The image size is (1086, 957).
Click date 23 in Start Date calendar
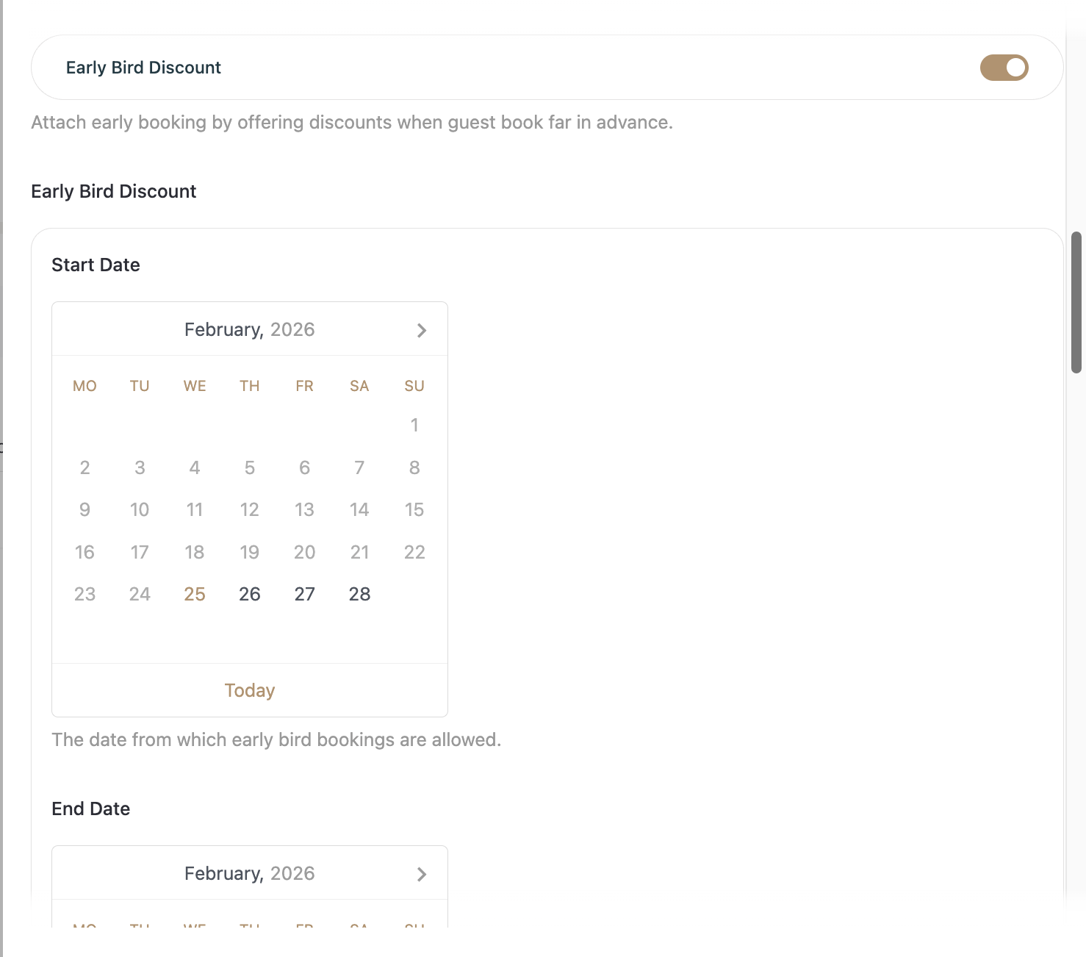pos(84,594)
